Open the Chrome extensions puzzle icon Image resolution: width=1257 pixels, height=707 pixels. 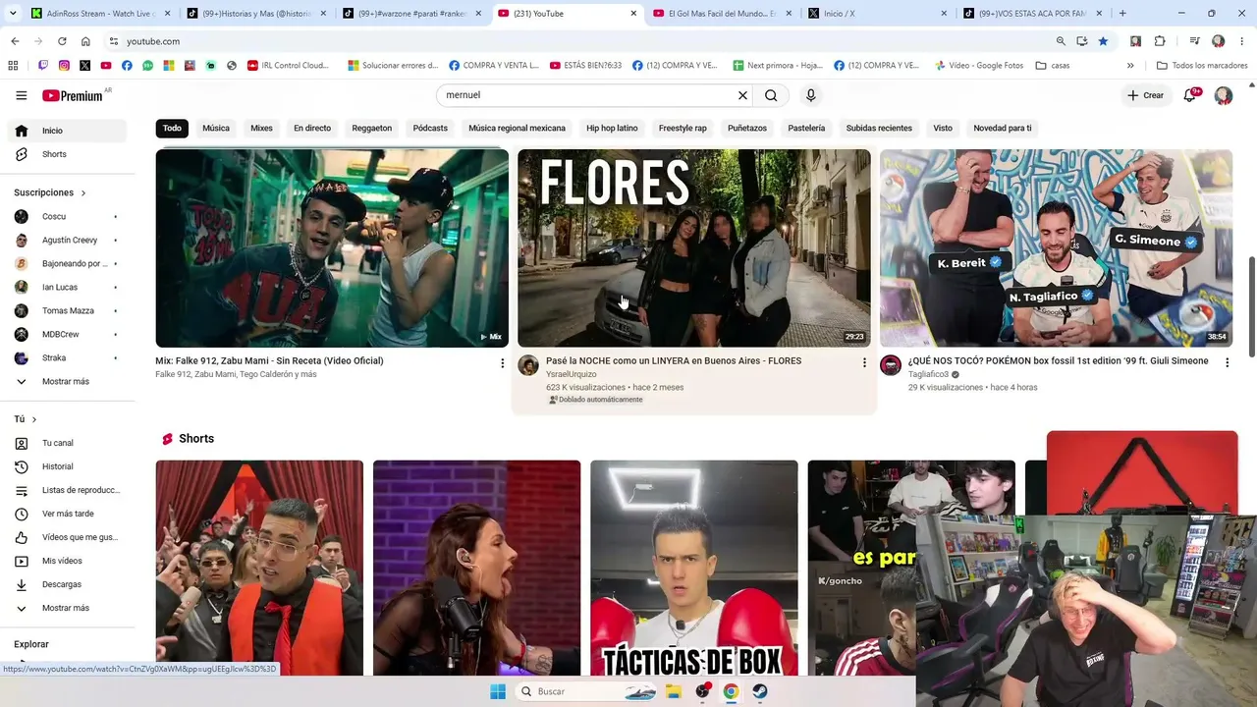click(x=1160, y=41)
